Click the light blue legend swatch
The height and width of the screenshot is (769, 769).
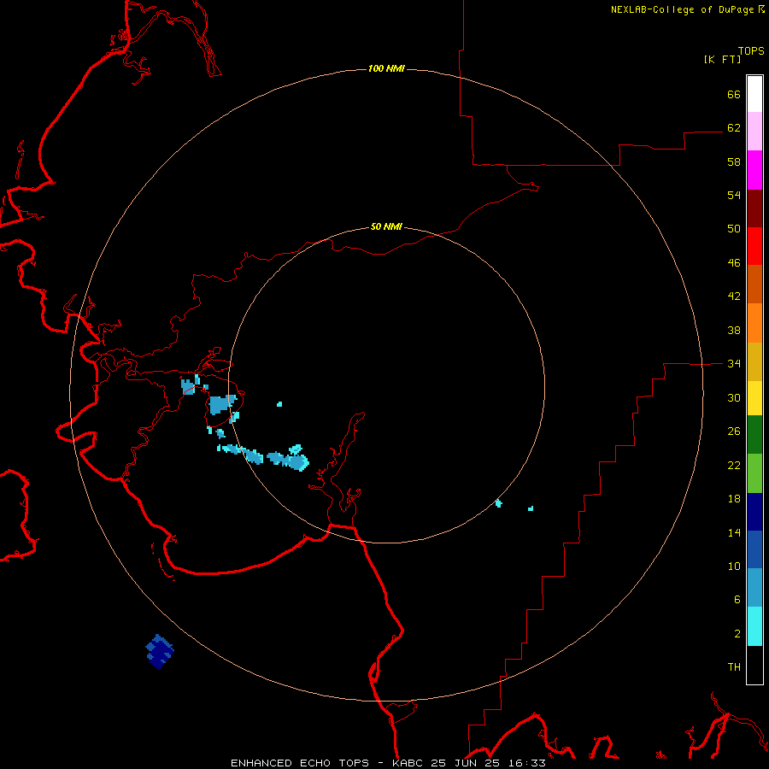754,588
